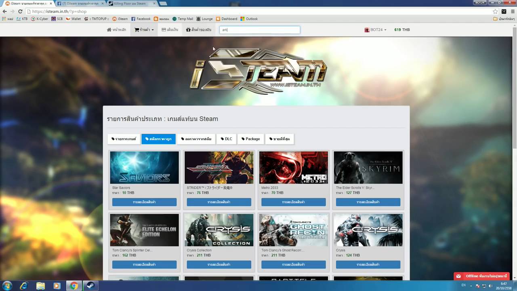The width and height of the screenshot is (517, 291).
Task: Select the best sellers filter tag
Action: (x=280, y=139)
